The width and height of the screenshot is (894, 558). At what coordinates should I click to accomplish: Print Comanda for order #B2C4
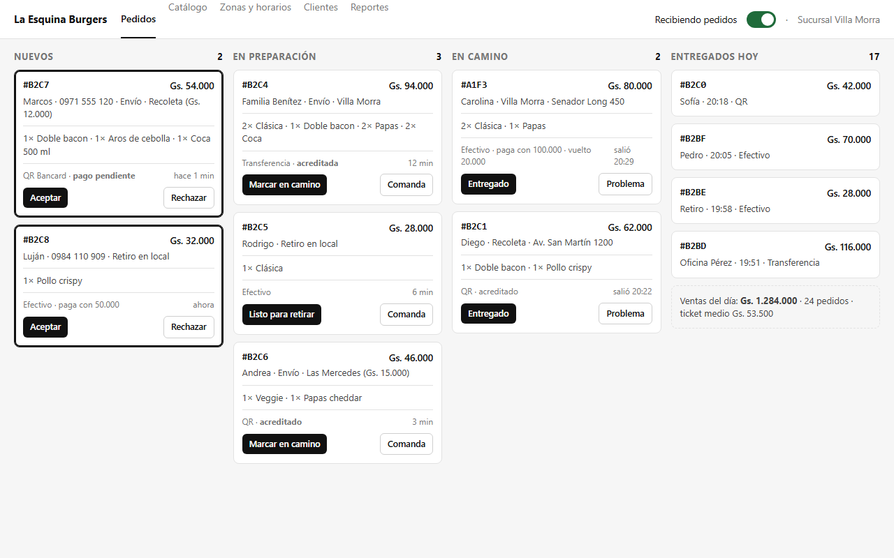(406, 185)
